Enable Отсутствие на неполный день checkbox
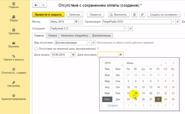 [x=36, y=49]
